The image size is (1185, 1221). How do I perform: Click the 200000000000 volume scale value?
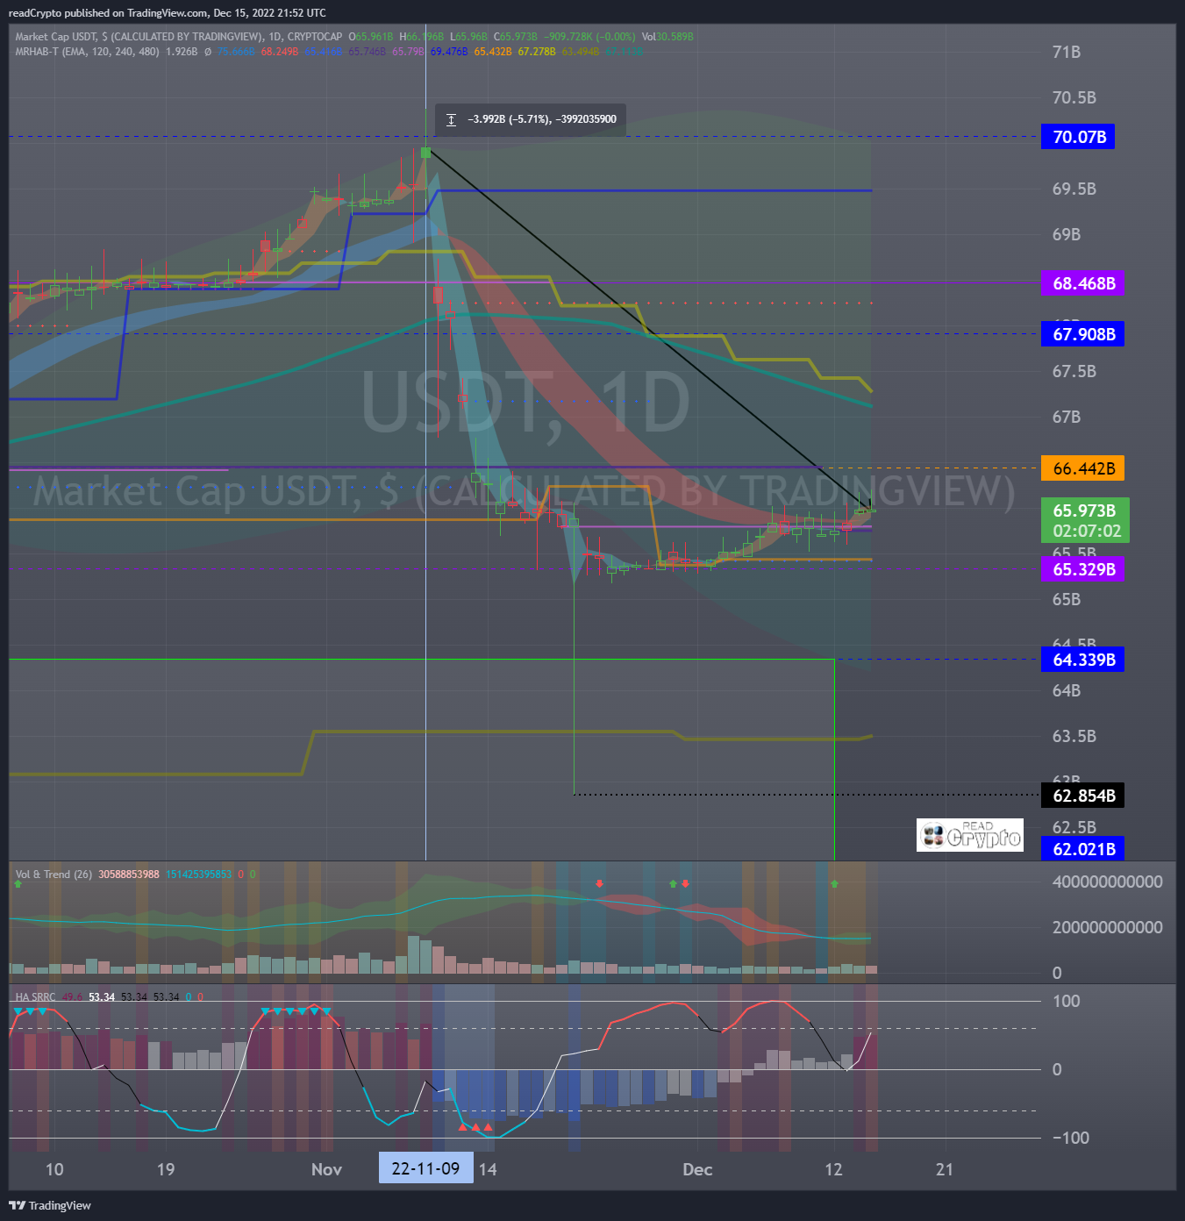[1107, 927]
